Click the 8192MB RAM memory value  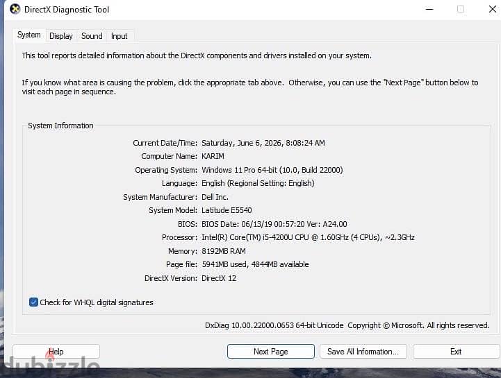tap(224, 251)
